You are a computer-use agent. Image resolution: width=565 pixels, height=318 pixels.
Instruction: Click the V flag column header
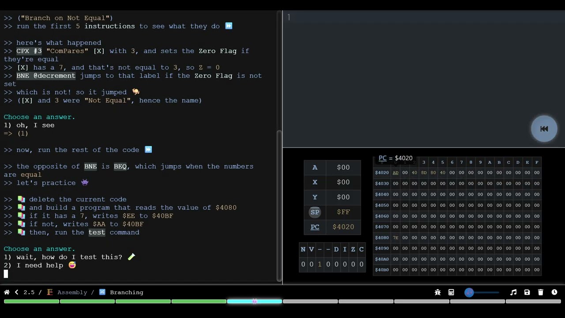(311, 250)
